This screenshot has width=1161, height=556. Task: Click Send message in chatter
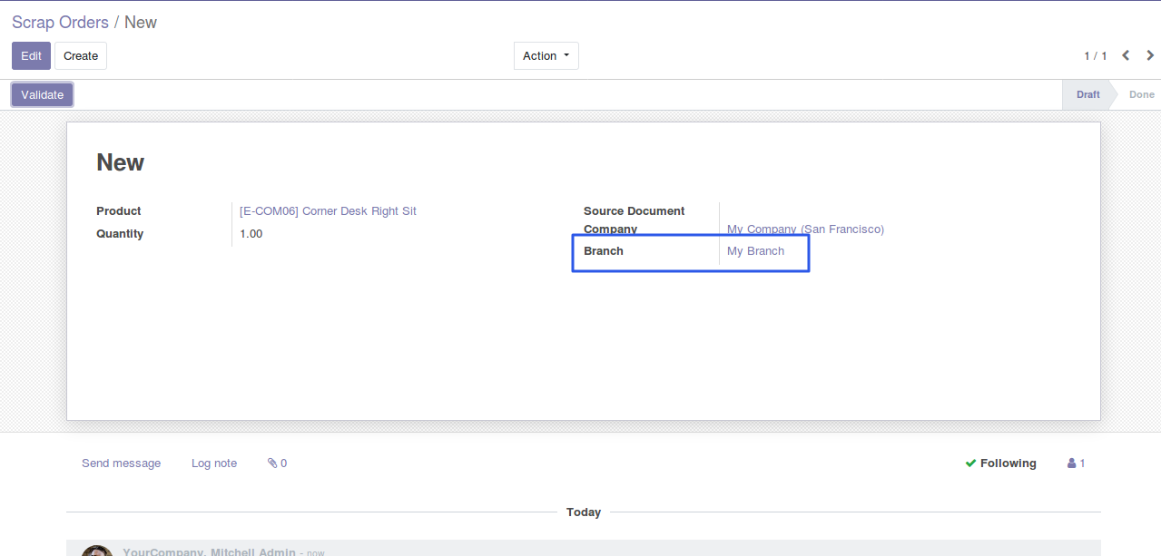121,463
